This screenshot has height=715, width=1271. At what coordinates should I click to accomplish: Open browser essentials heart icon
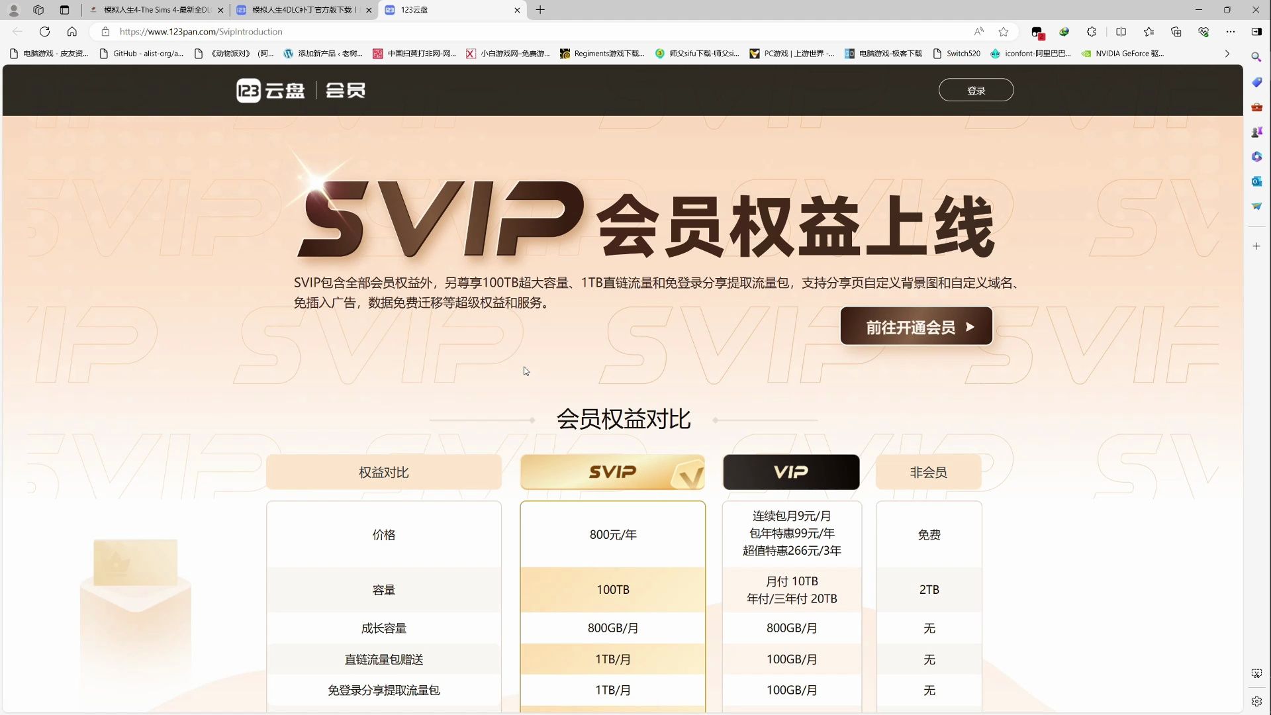pyautogui.click(x=1203, y=31)
